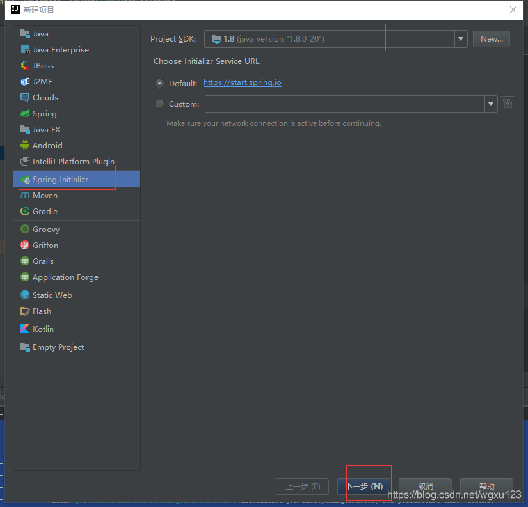Select Empty Project label in list
Image resolution: width=528 pixels, height=507 pixels.
[x=58, y=347]
